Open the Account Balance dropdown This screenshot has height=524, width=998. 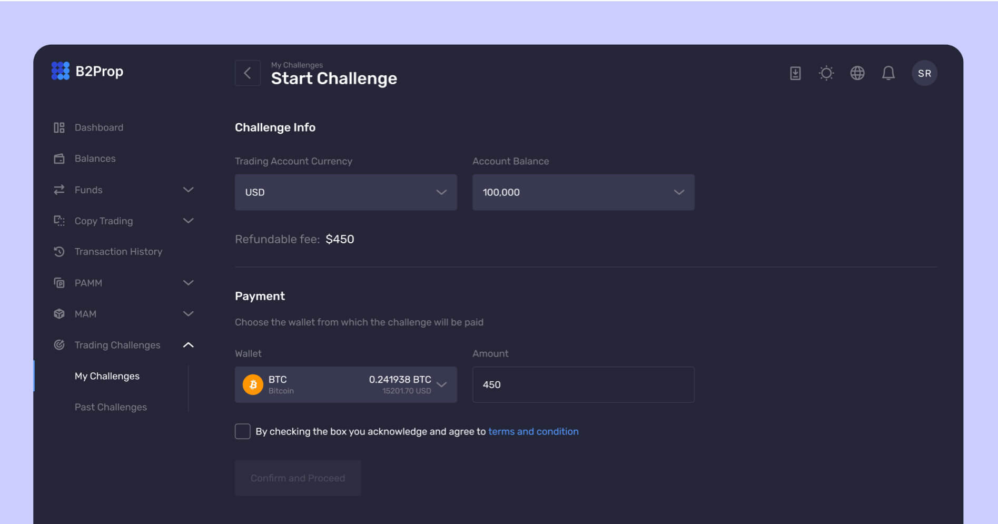[583, 192]
